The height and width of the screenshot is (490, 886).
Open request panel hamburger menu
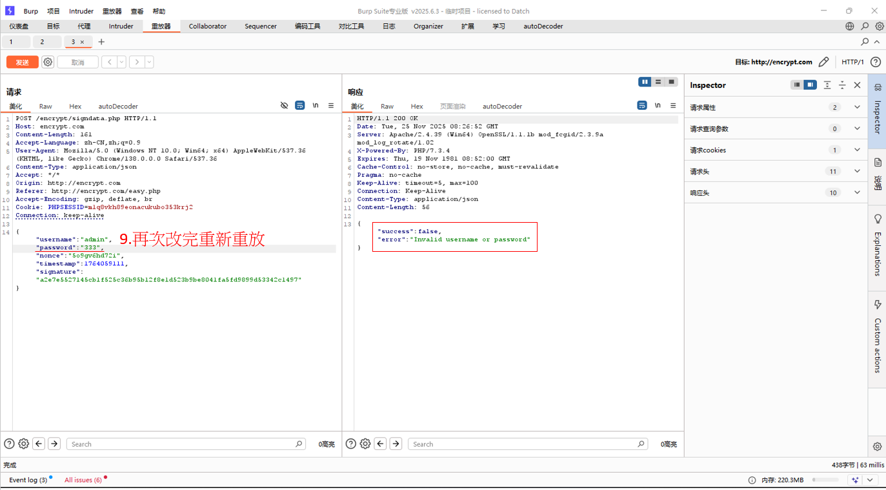click(x=331, y=105)
